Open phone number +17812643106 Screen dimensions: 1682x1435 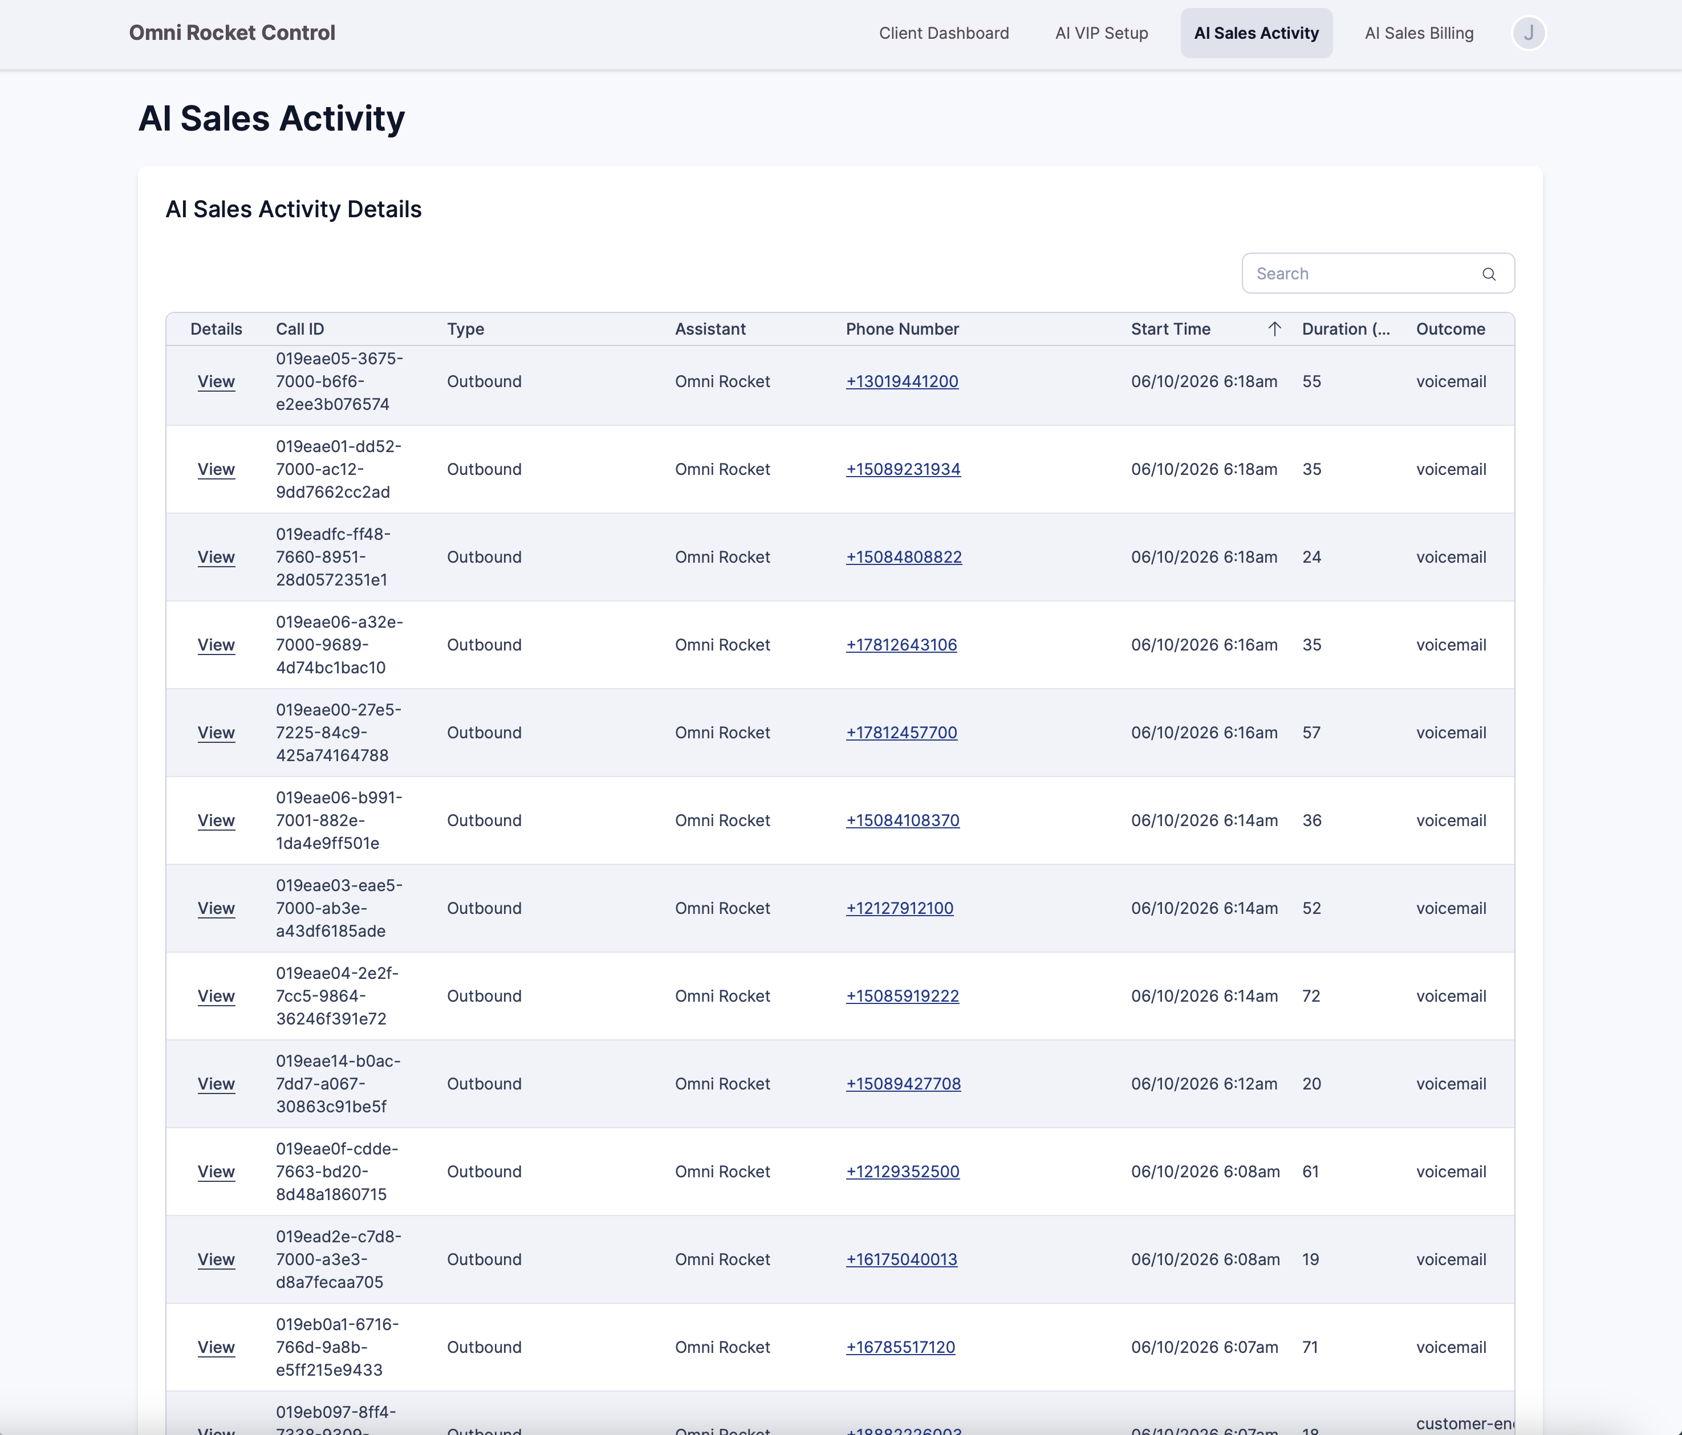(901, 644)
